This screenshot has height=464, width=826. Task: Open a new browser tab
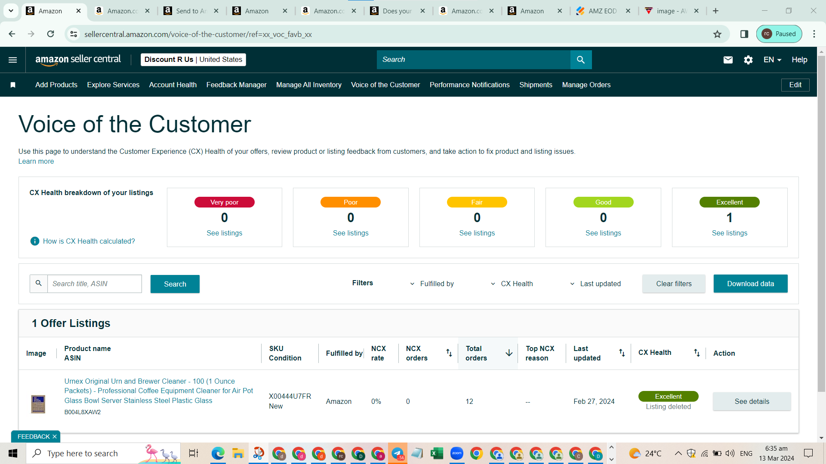click(715, 11)
